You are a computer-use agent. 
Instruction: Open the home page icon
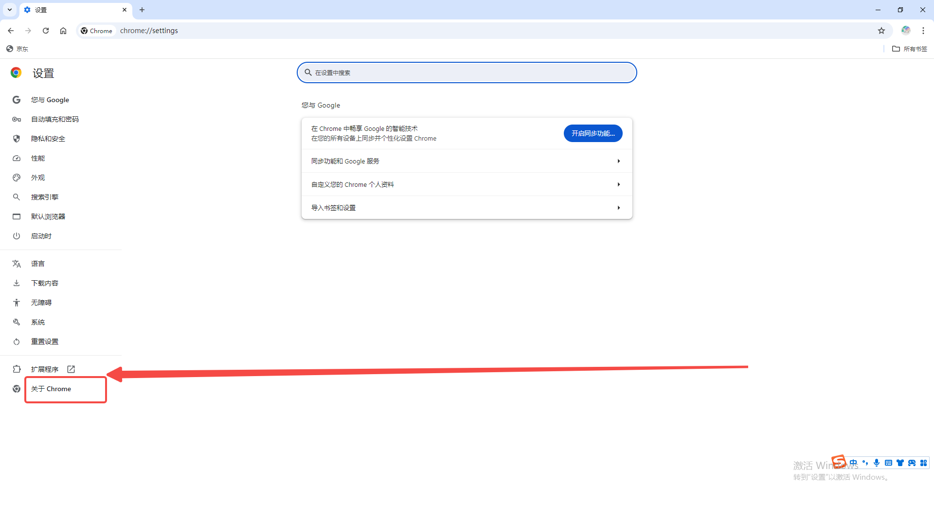click(63, 31)
